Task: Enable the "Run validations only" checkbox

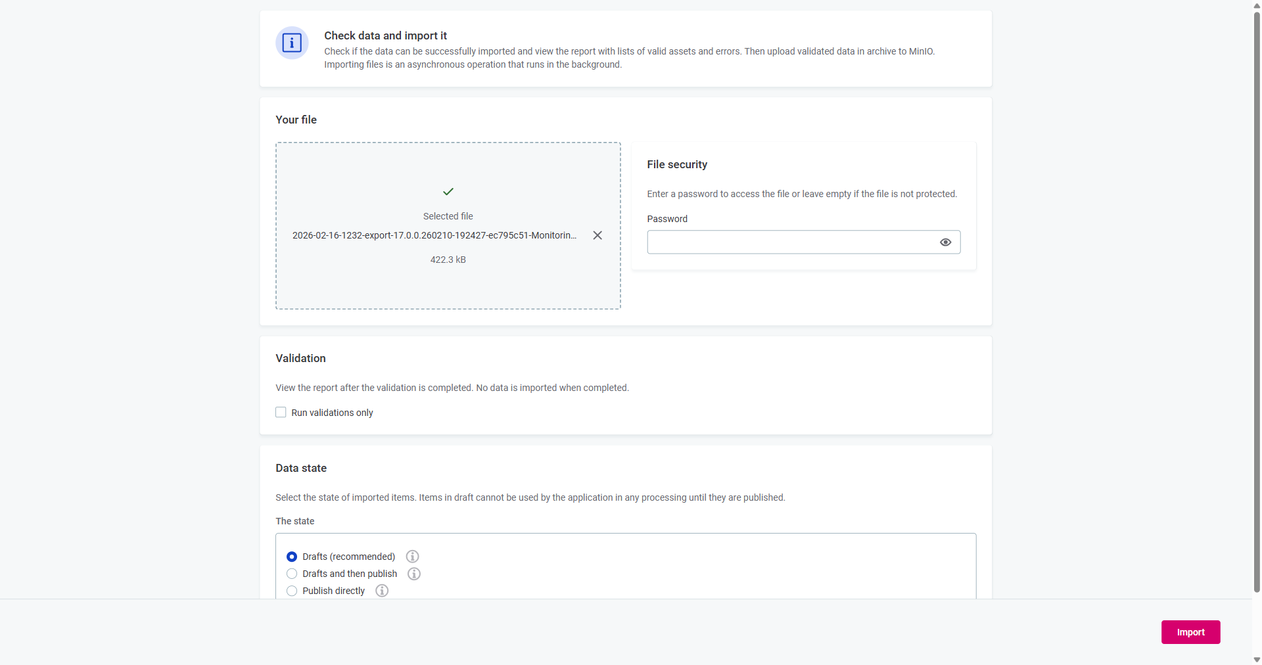Action: pos(281,412)
